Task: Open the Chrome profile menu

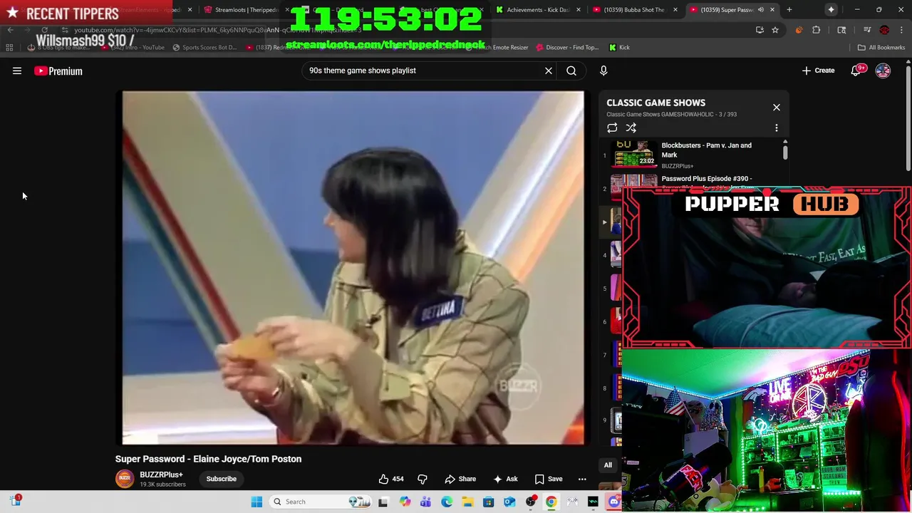Action: (884, 30)
